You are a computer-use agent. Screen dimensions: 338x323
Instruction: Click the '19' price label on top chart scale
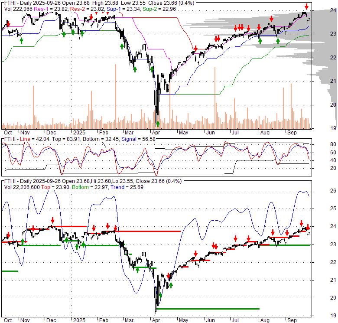tap(333, 128)
